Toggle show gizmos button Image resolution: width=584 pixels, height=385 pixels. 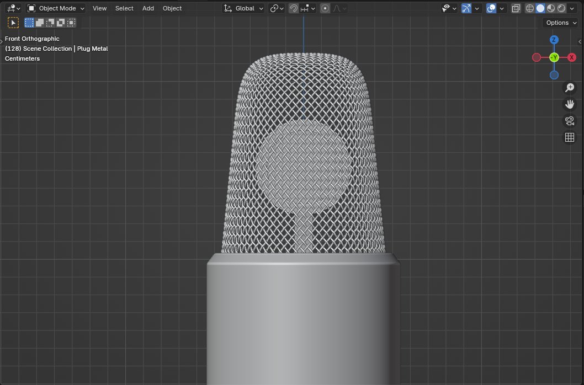(466, 8)
